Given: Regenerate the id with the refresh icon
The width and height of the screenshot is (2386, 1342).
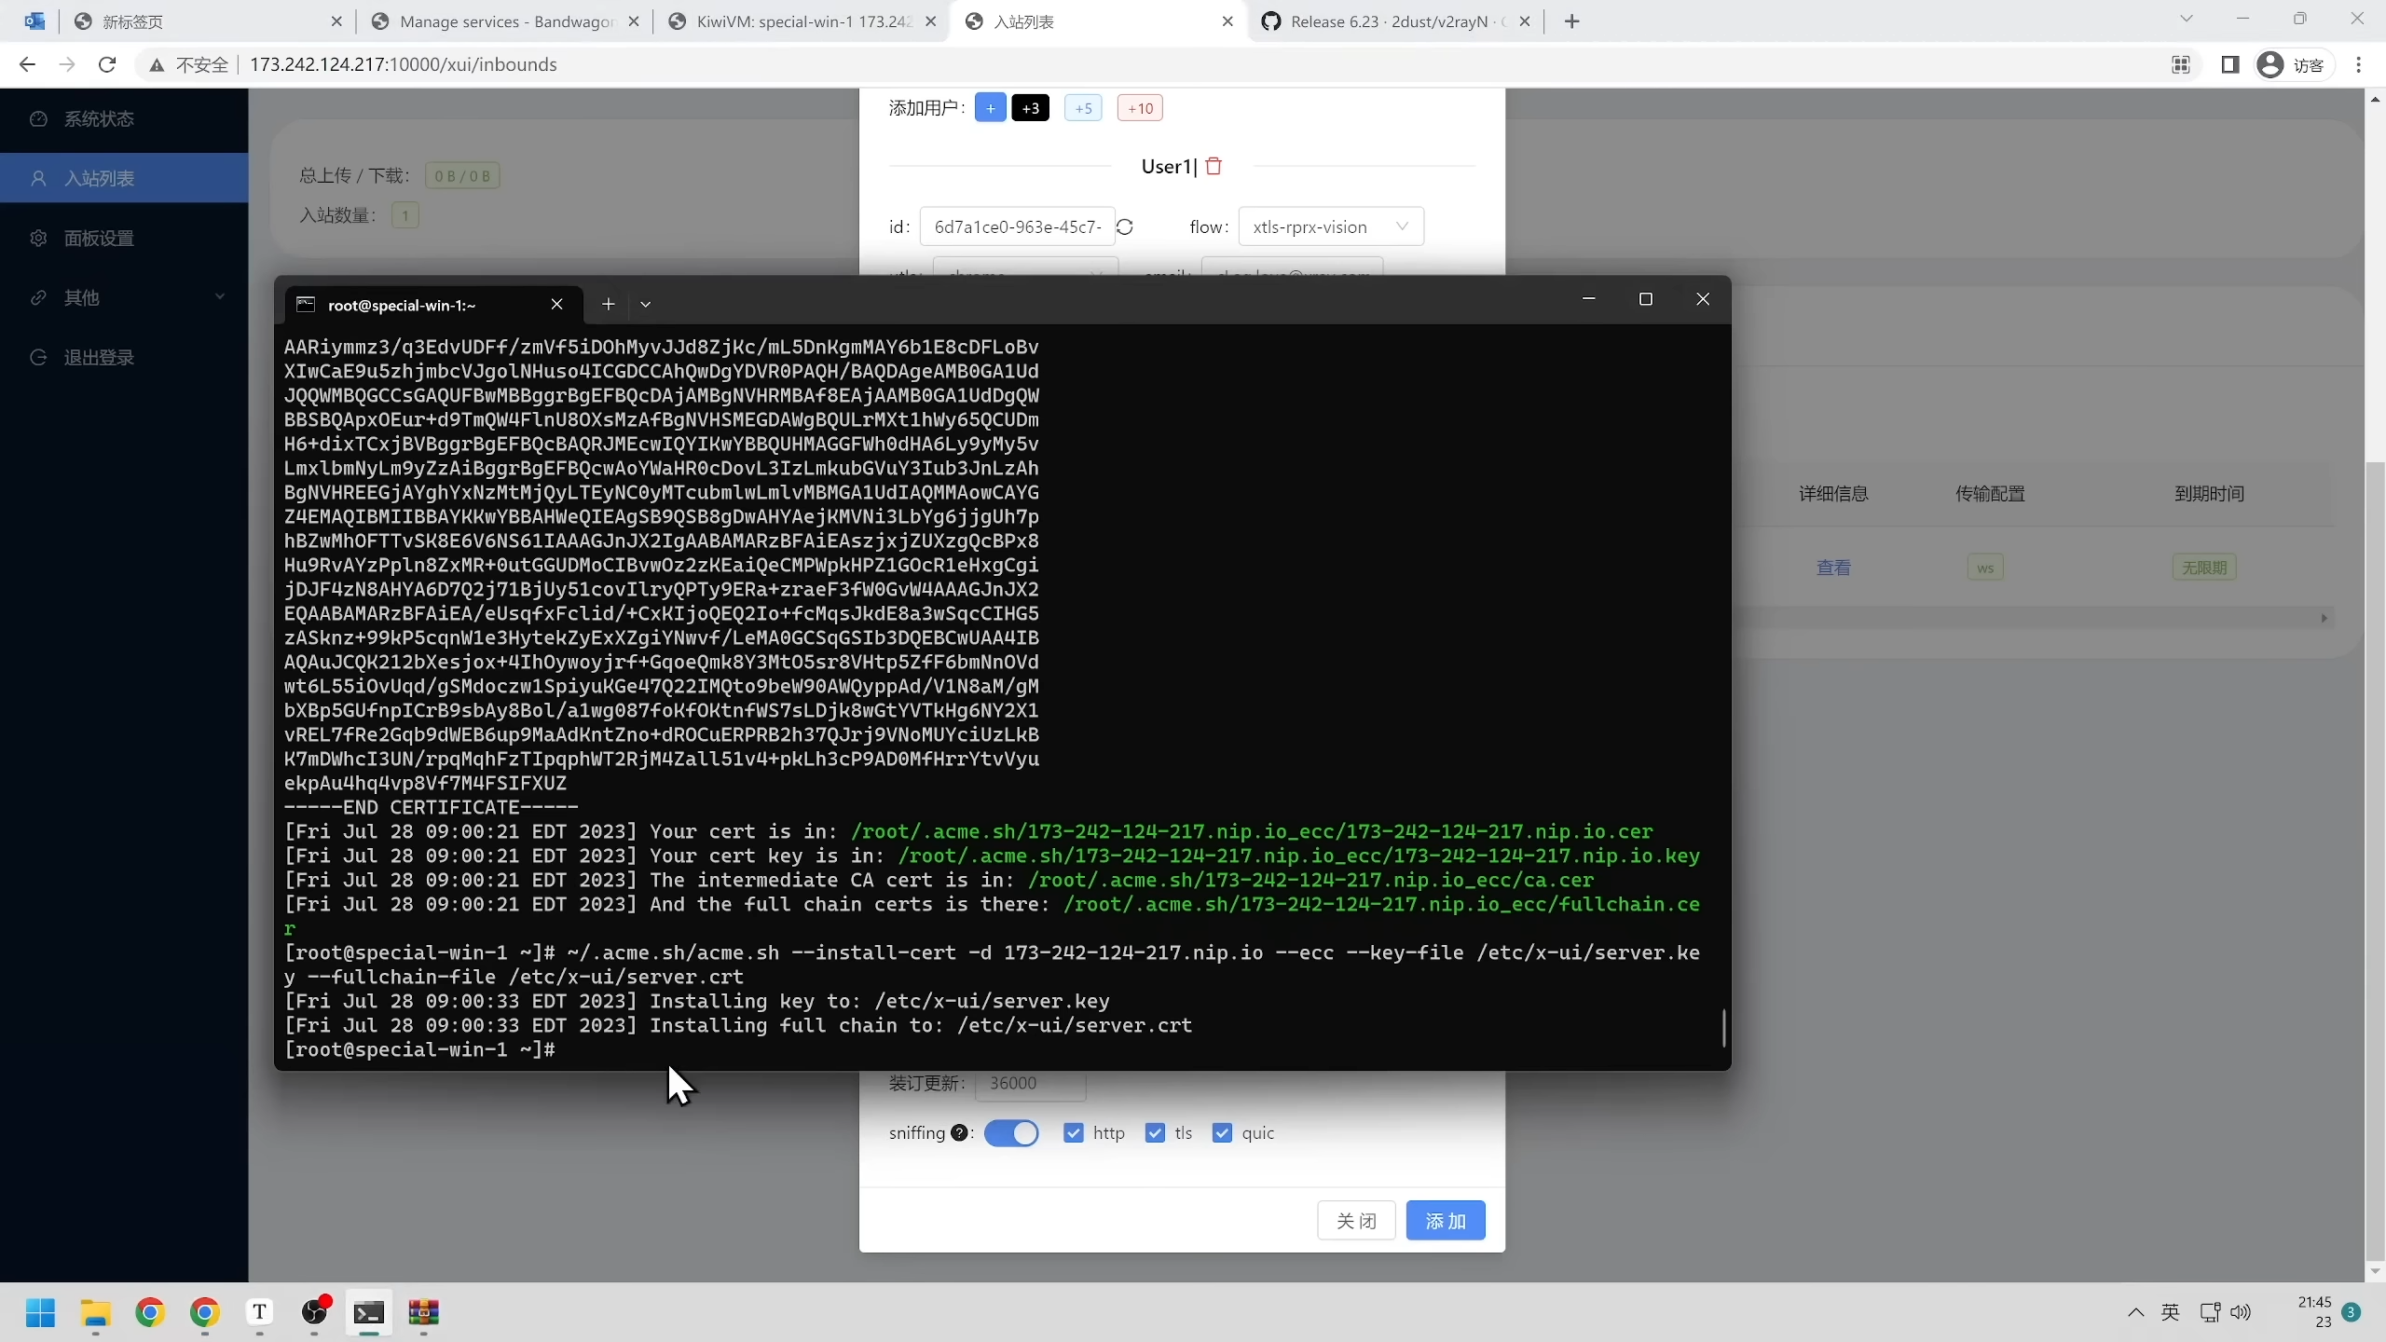Looking at the screenshot, I should (x=1125, y=227).
